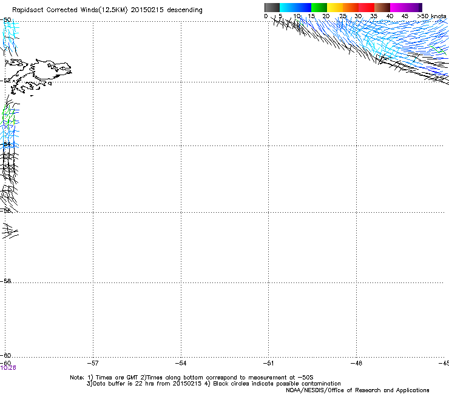Viewport: 449px width, 394px height.
Task: Click the '-57' longitude label
Action: point(93,363)
